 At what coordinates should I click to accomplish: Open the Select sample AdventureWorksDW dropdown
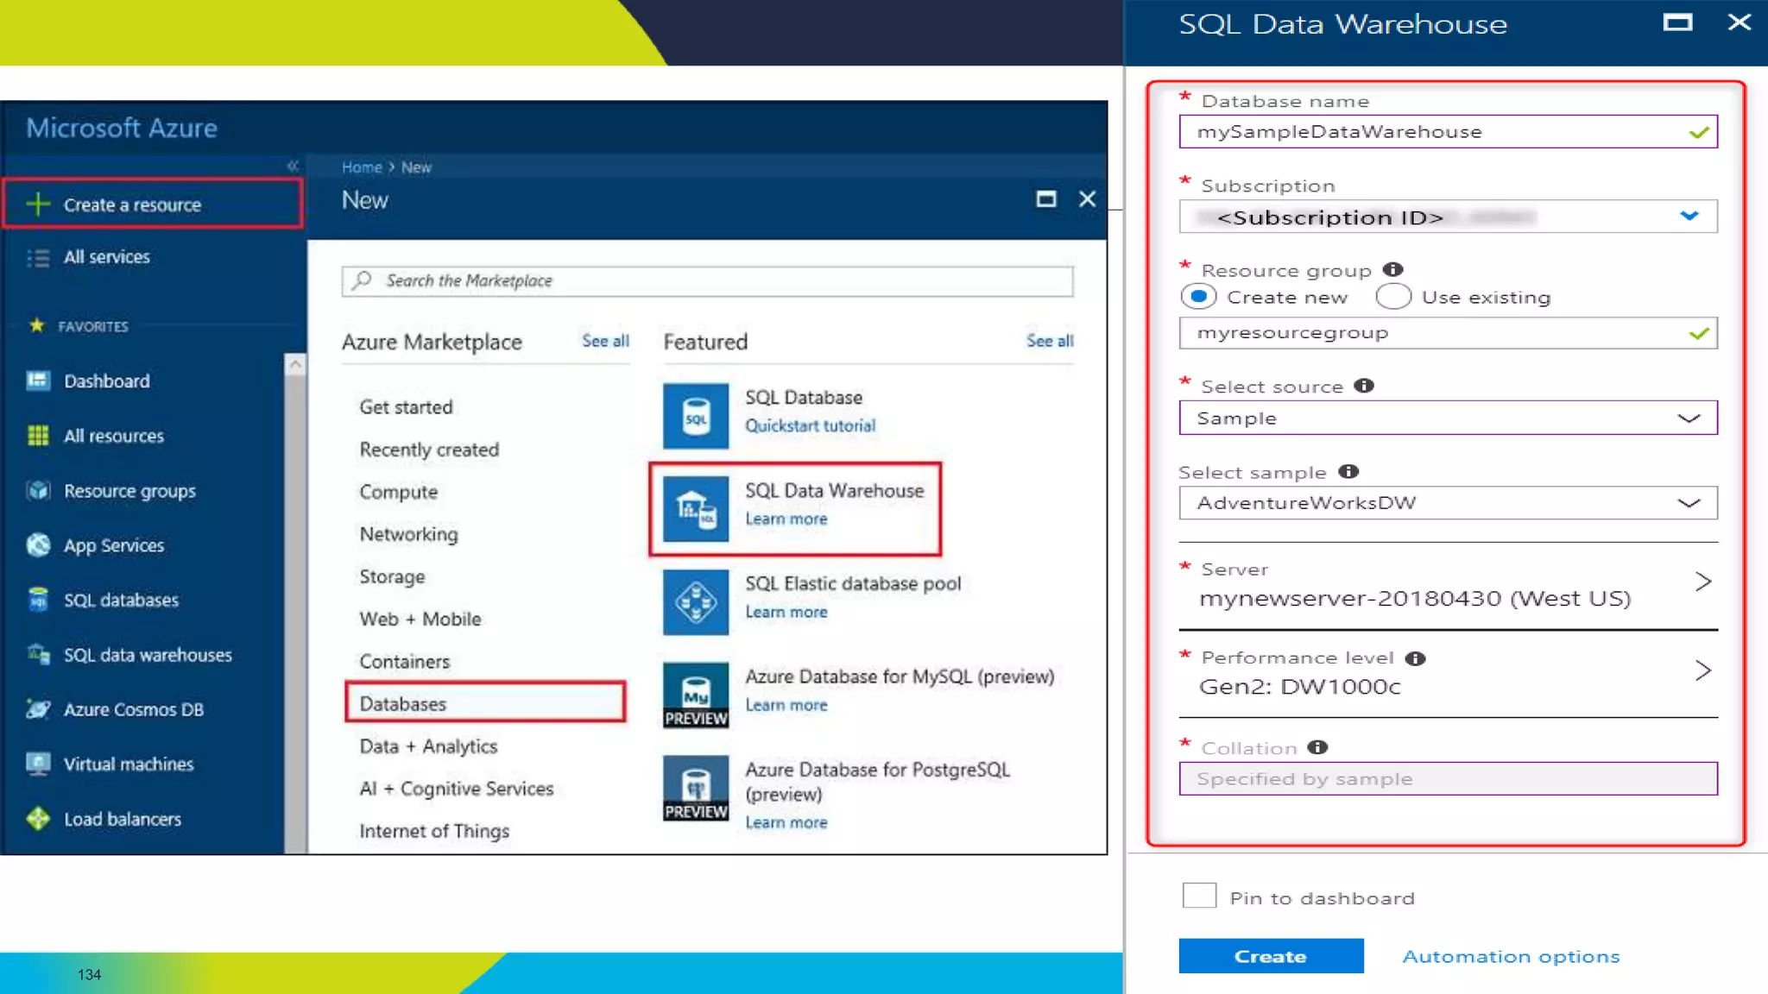[1448, 503]
